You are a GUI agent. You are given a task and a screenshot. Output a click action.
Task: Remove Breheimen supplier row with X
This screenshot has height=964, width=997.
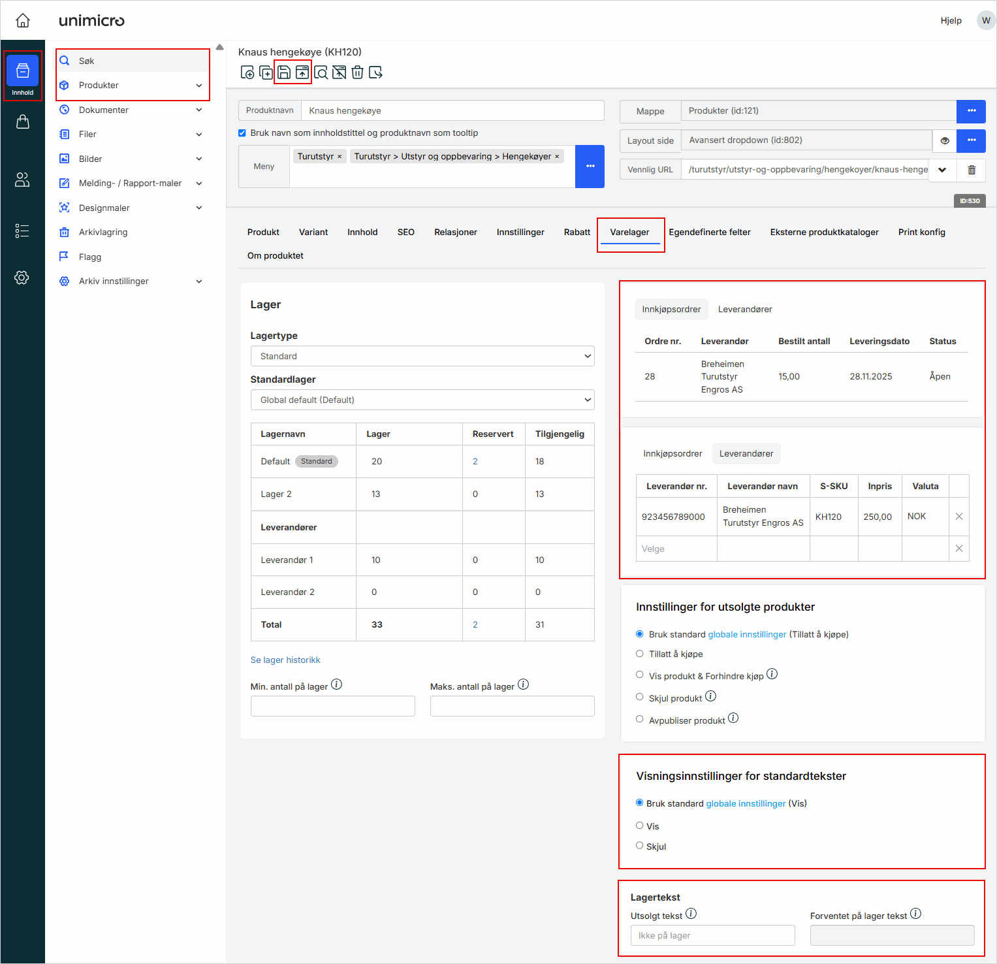click(958, 517)
